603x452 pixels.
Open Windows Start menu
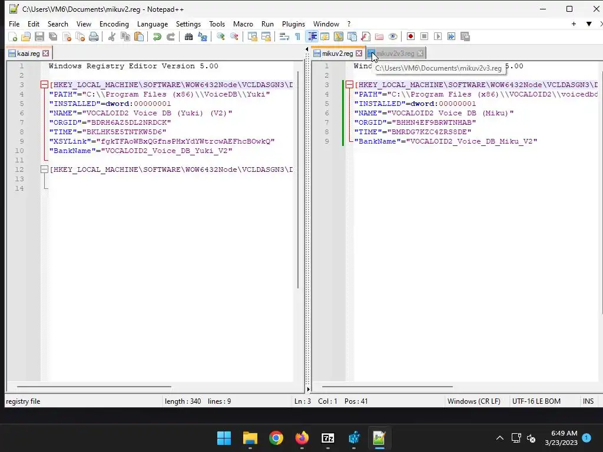click(224, 438)
